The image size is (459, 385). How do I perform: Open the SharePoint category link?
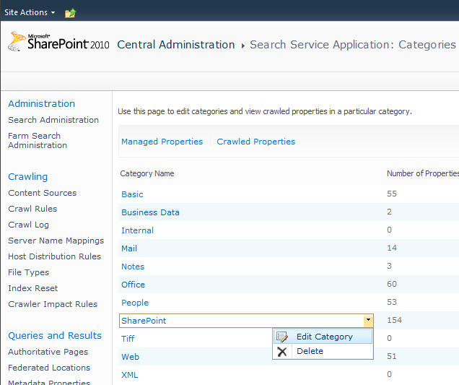coord(144,321)
